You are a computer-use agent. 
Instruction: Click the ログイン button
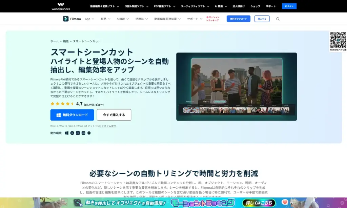pos(289,6)
